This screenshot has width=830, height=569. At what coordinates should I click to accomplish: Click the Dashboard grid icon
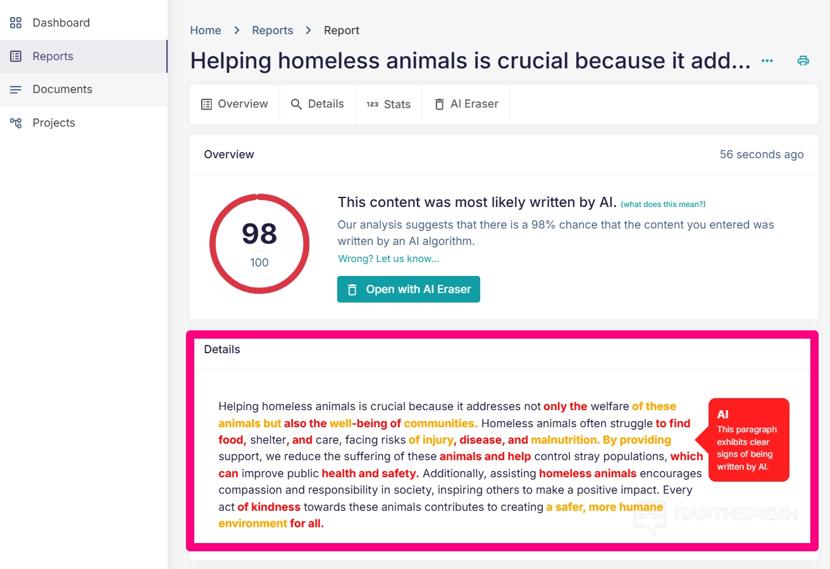coord(16,23)
